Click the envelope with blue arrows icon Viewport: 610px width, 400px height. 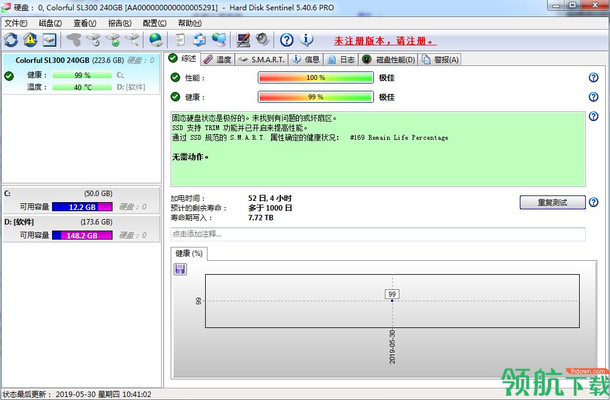point(200,40)
